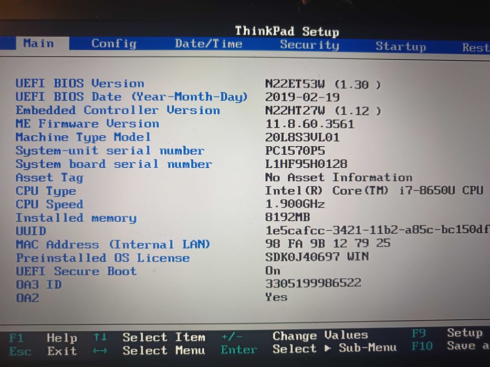Open the partially visible Restart tab
The image size is (490, 367).
tap(476, 48)
